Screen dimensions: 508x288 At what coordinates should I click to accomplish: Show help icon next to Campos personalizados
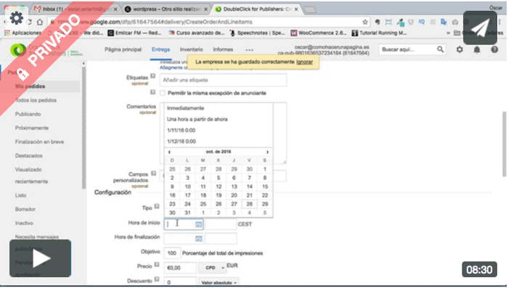tap(154, 173)
